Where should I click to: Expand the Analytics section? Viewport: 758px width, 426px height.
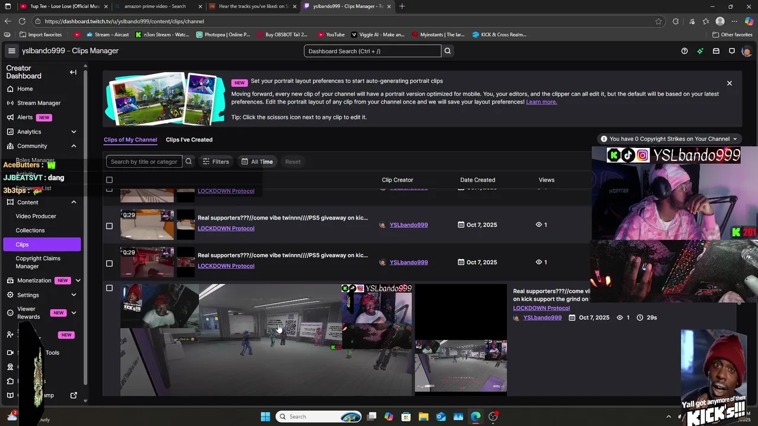pyautogui.click(x=73, y=132)
